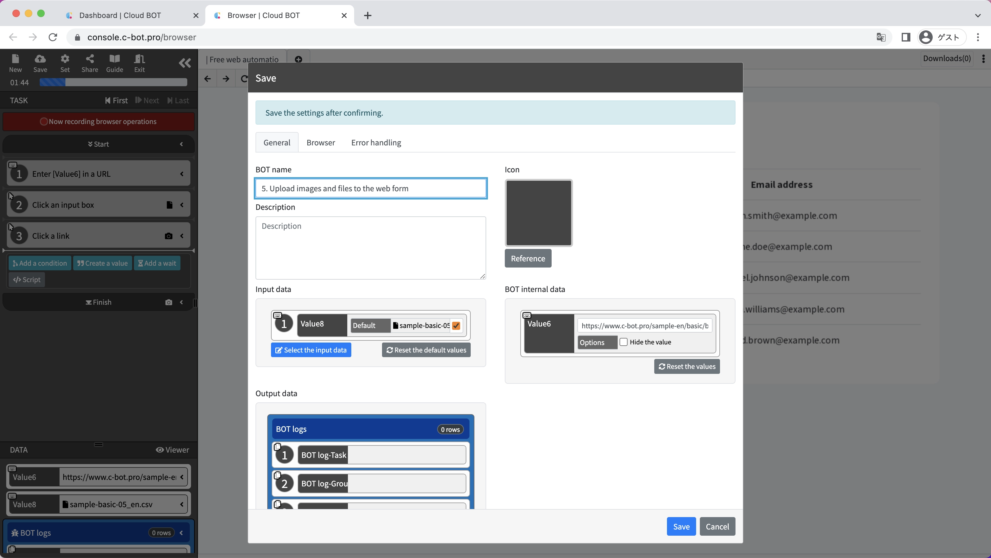This screenshot has width=991, height=558.
Task: Click into the Description text area
Action: (371, 248)
